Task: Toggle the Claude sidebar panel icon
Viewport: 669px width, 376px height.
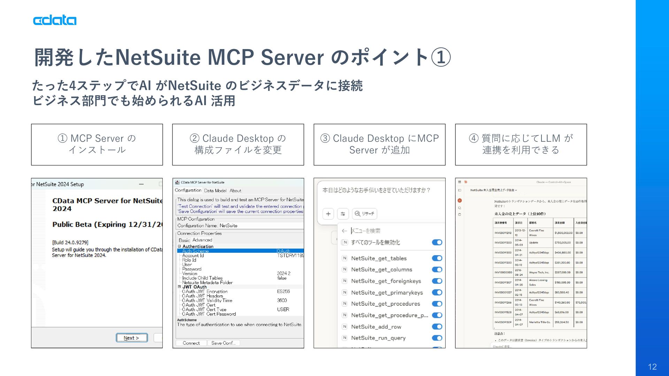Action: pyautogui.click(x=460, y=190)
